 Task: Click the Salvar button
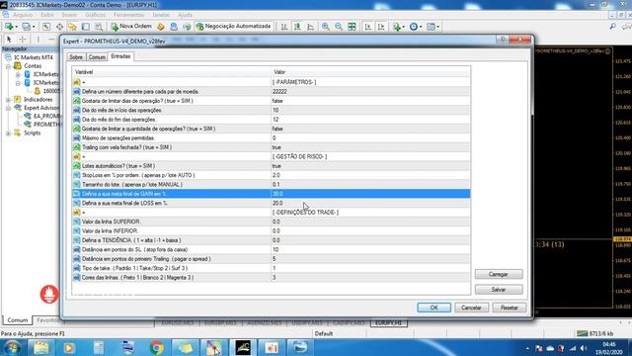pyautogui.click(x=499, y=290)
